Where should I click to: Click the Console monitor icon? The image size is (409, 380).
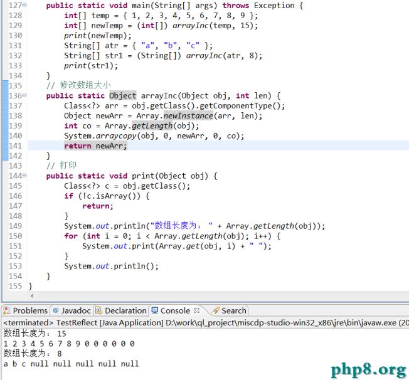(x=155, y=310)
